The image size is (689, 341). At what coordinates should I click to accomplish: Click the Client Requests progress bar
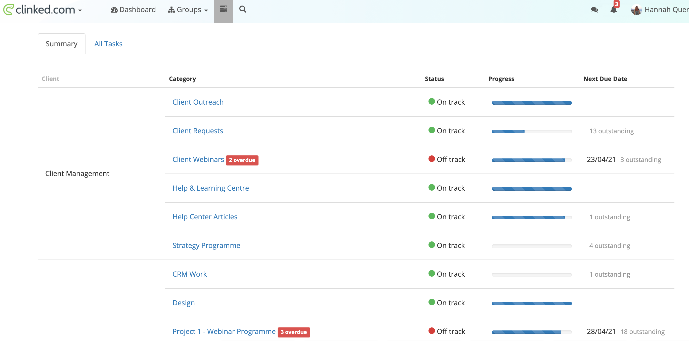[x=532, y=131]
